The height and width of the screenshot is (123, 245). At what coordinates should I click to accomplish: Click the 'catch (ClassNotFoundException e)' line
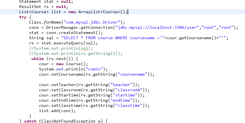[x=64, y=121]
